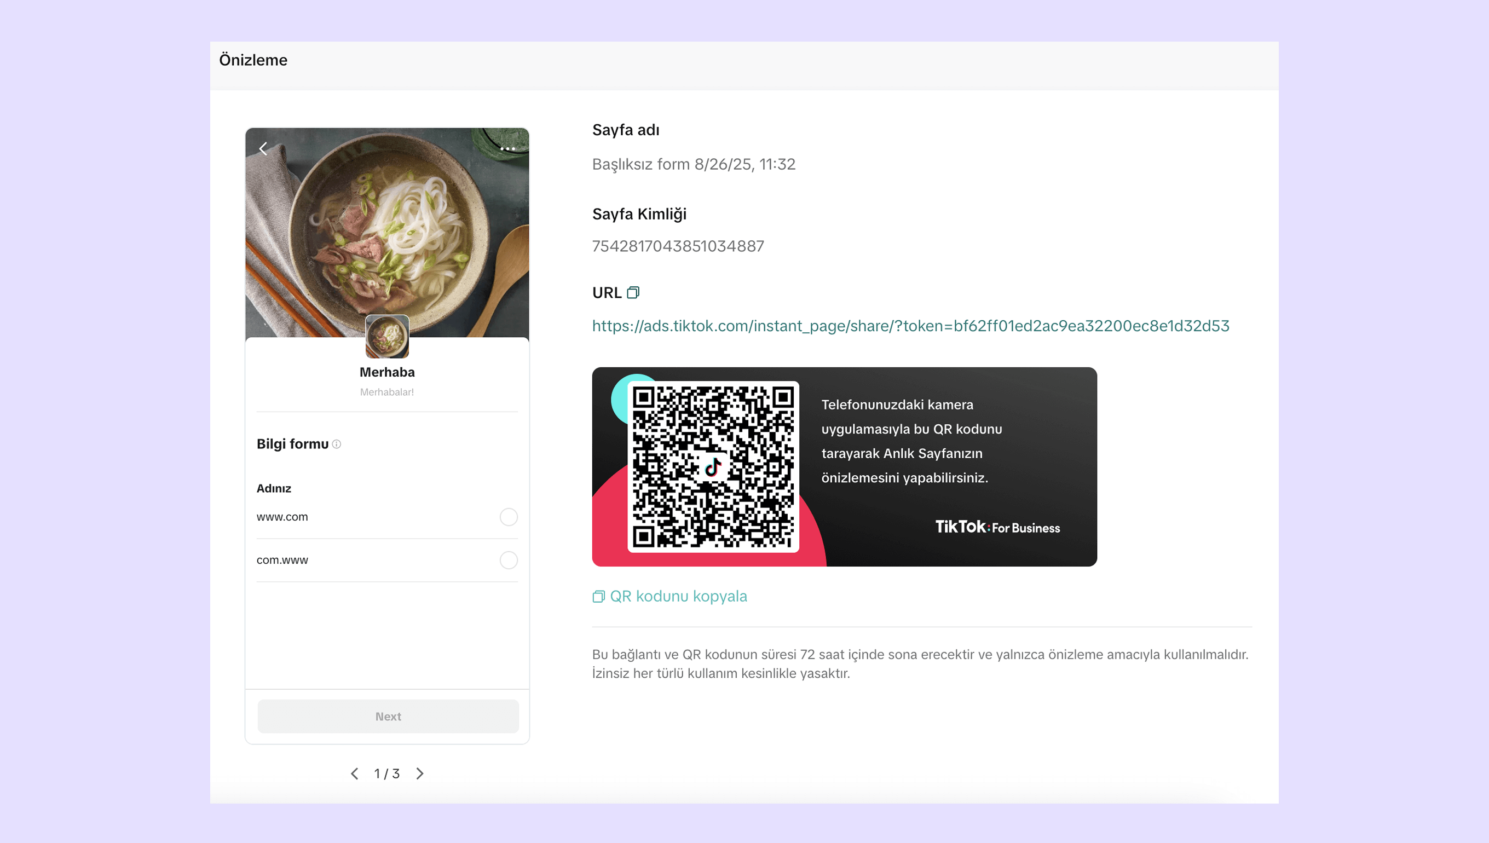Click the round profile avatar thumbnail
Screen dimensions: 1489x843
[387, 337]
